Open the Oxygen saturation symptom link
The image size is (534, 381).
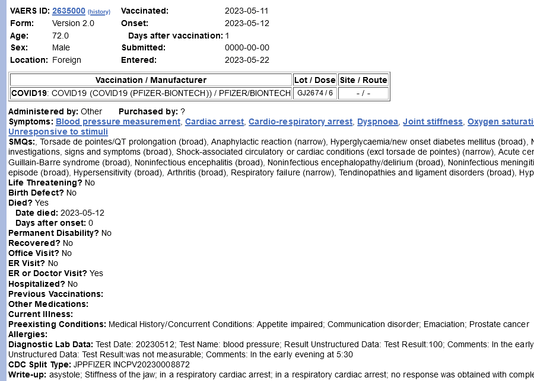(501, 122)
